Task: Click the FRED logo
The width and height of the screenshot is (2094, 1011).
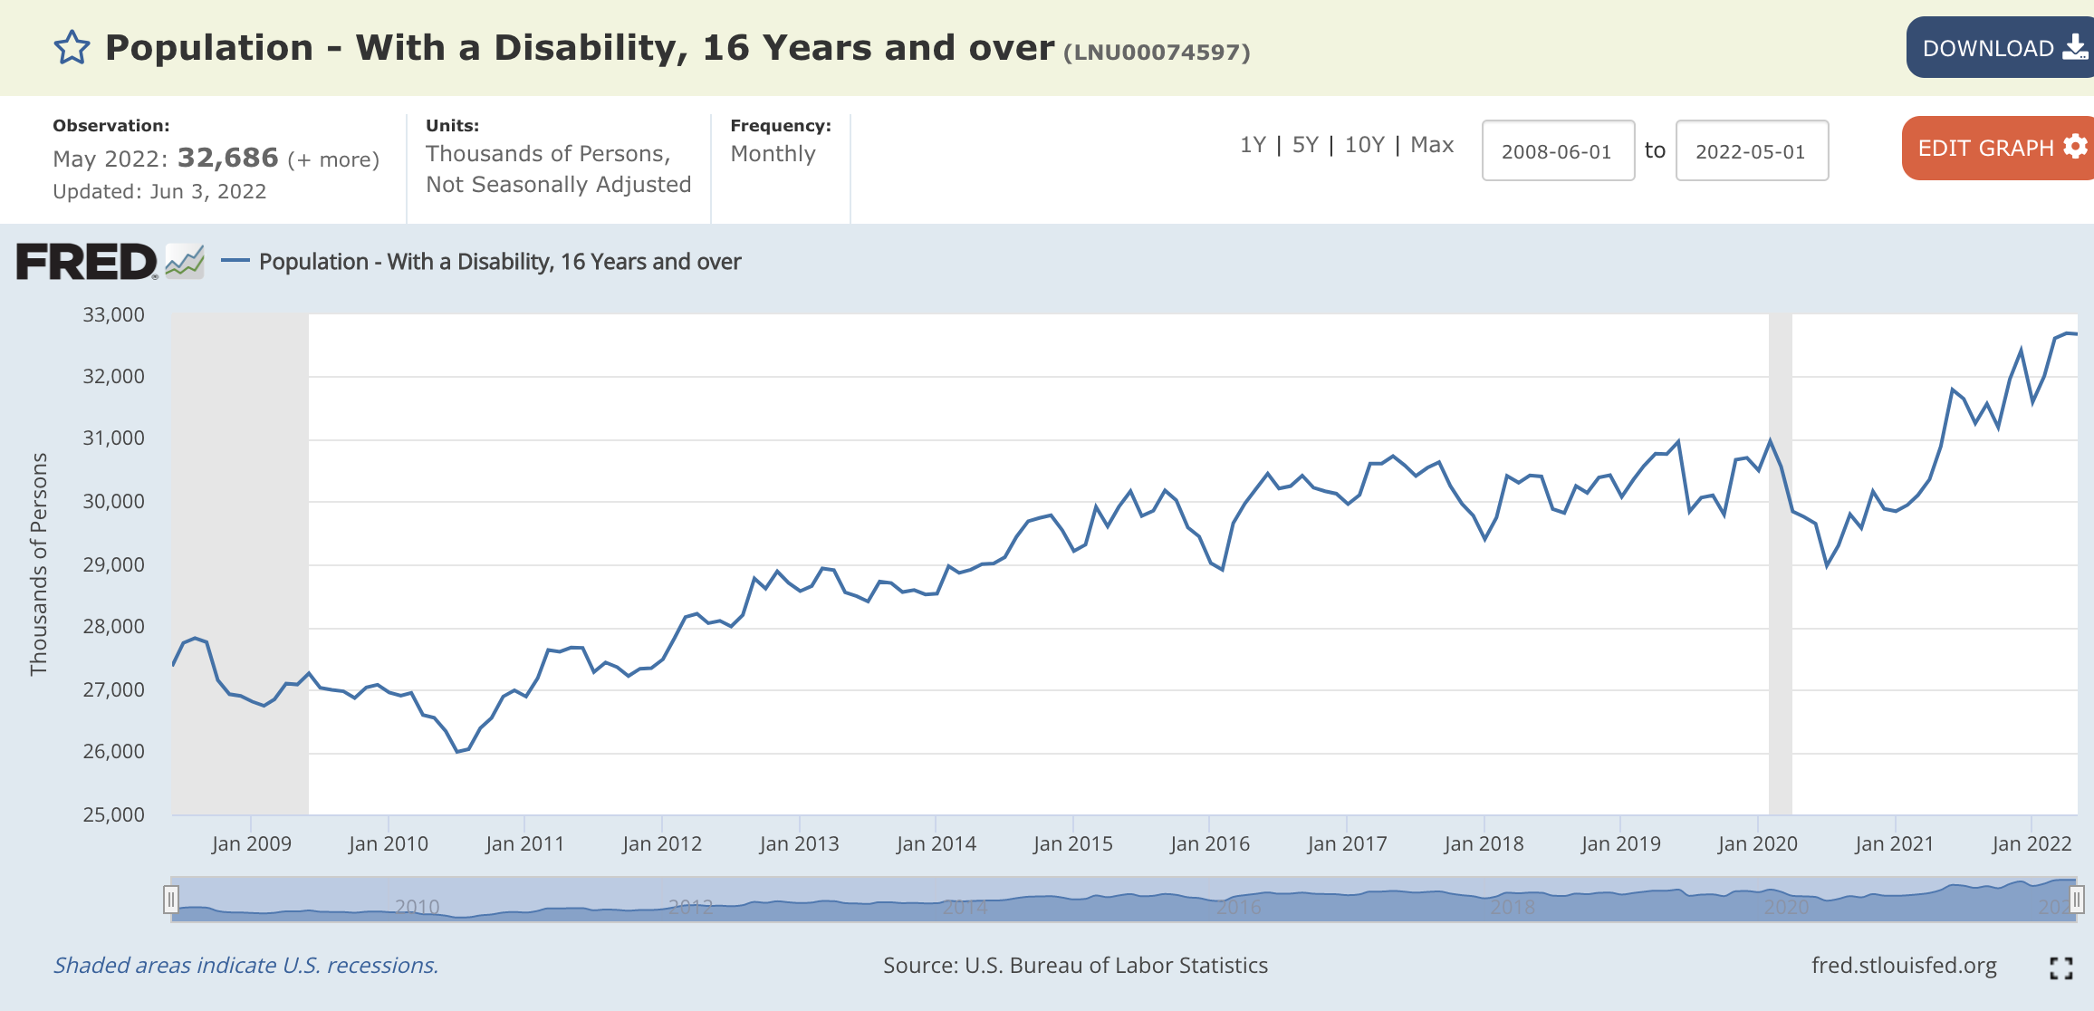Action: pos(86,262)
